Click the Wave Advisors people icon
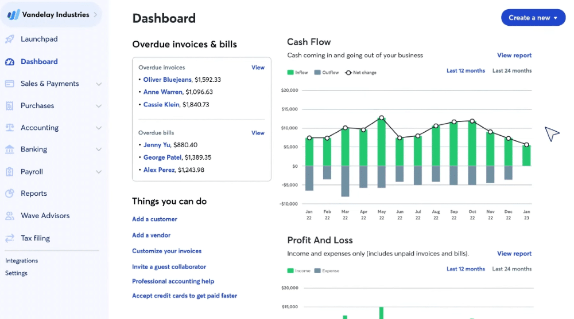574x319 pixels. [10, 216]
